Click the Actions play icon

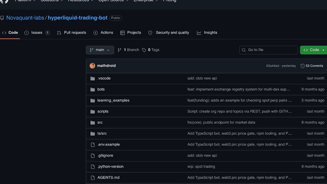coord(96,33)
